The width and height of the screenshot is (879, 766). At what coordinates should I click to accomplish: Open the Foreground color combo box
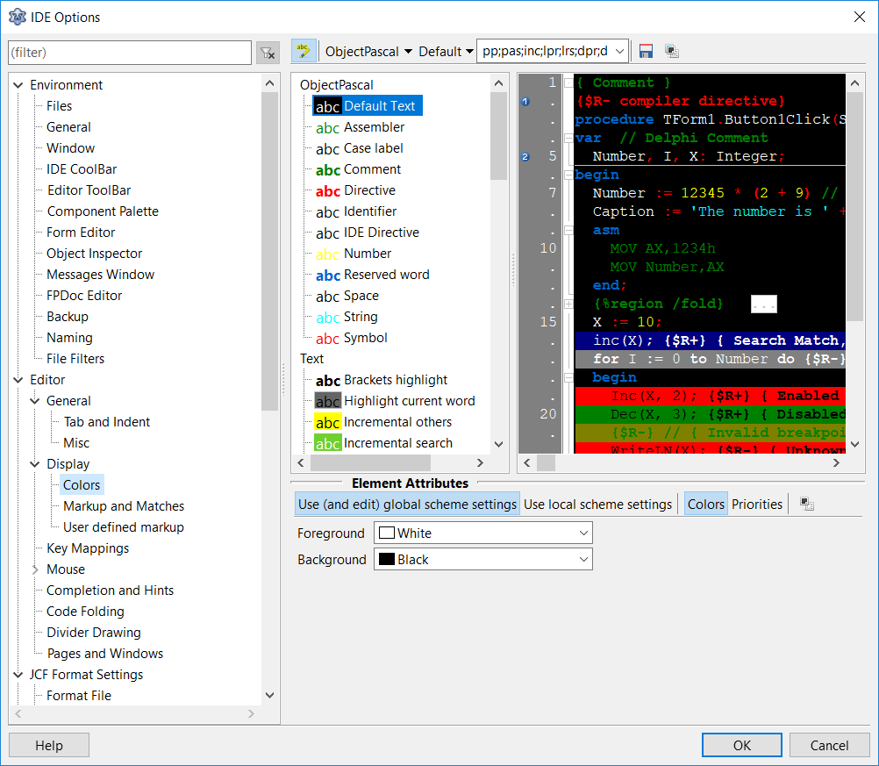pos(482,533)
